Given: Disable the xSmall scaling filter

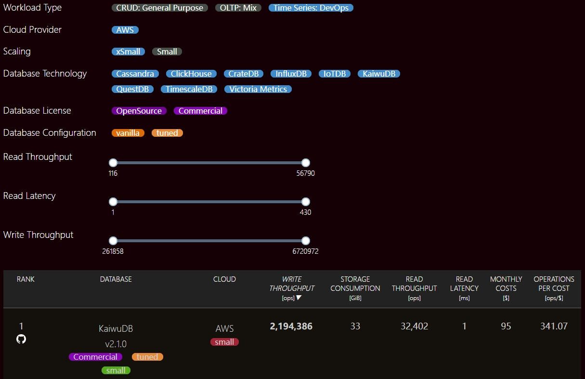Looking at the screenshot, I should (x=128, y=52).
